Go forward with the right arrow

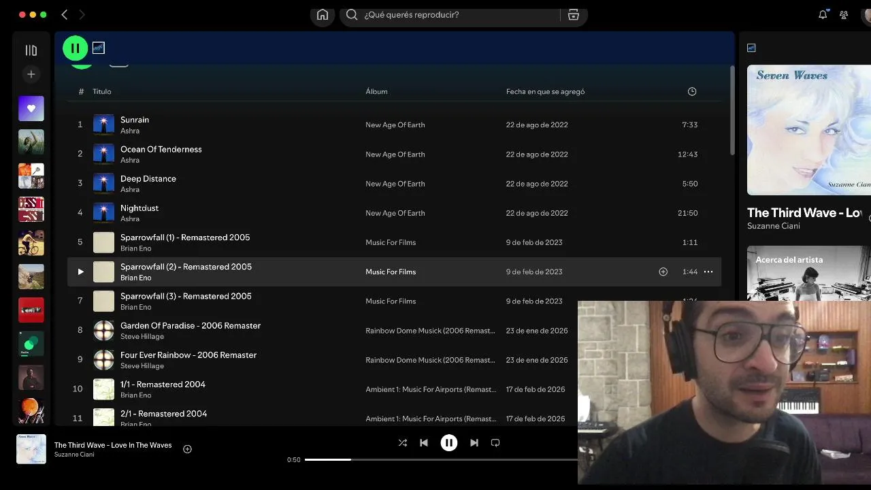82,14
